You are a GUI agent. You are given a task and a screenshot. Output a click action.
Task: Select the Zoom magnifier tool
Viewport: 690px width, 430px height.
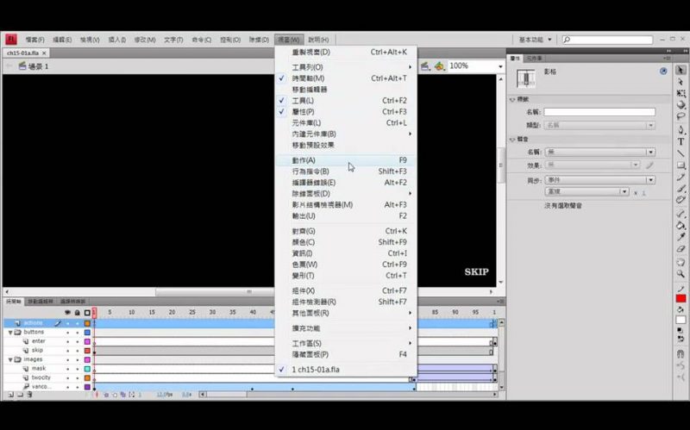pos(681,273)
